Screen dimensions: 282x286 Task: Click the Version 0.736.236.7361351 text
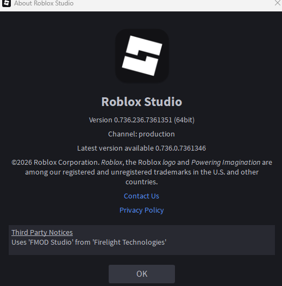130,120
